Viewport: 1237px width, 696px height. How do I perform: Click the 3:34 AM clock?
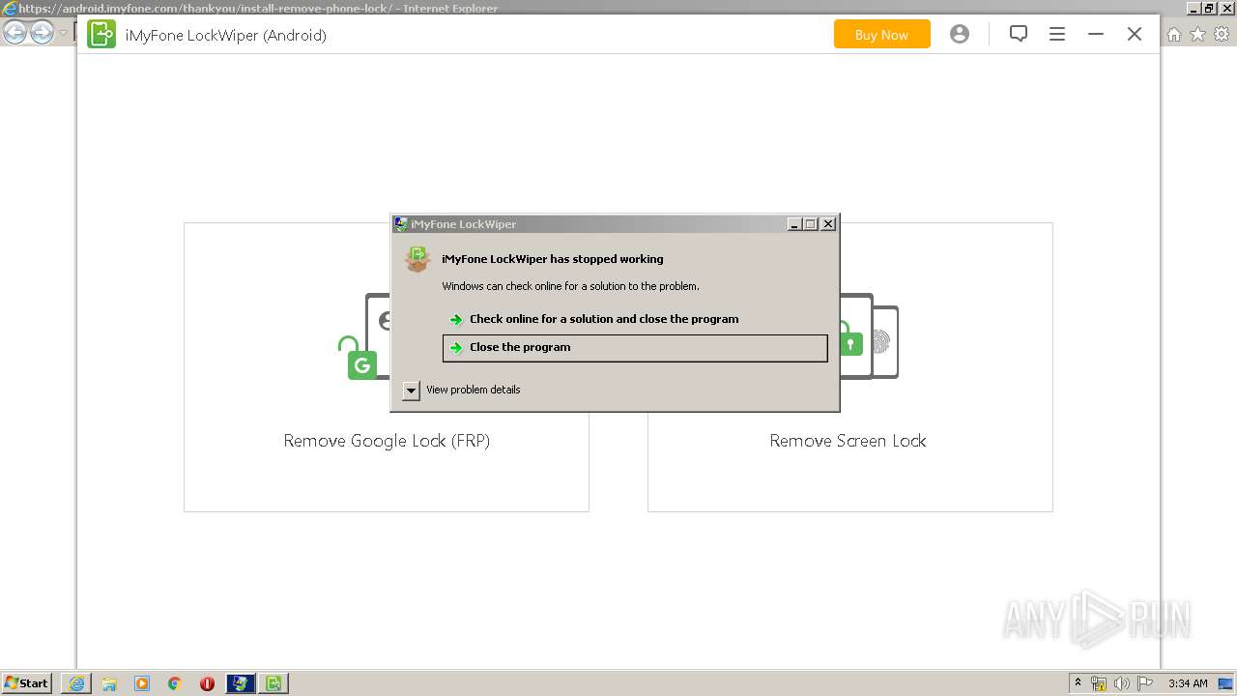click(x=1188, y=683)
